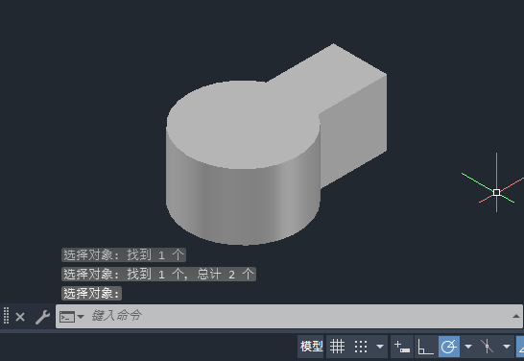Toggle ortho mode right-angle icon

pos(425,347)
